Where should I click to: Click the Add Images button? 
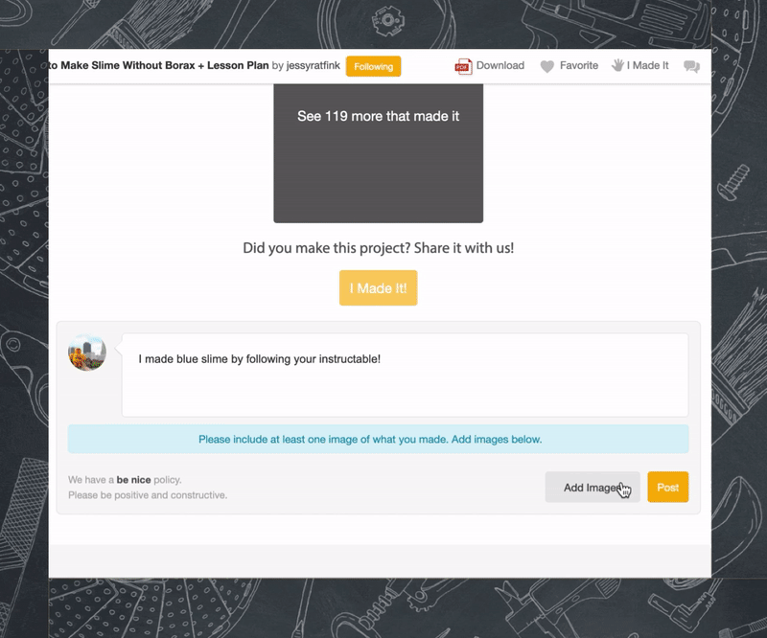pyautogui.click(x=593, y=487)
